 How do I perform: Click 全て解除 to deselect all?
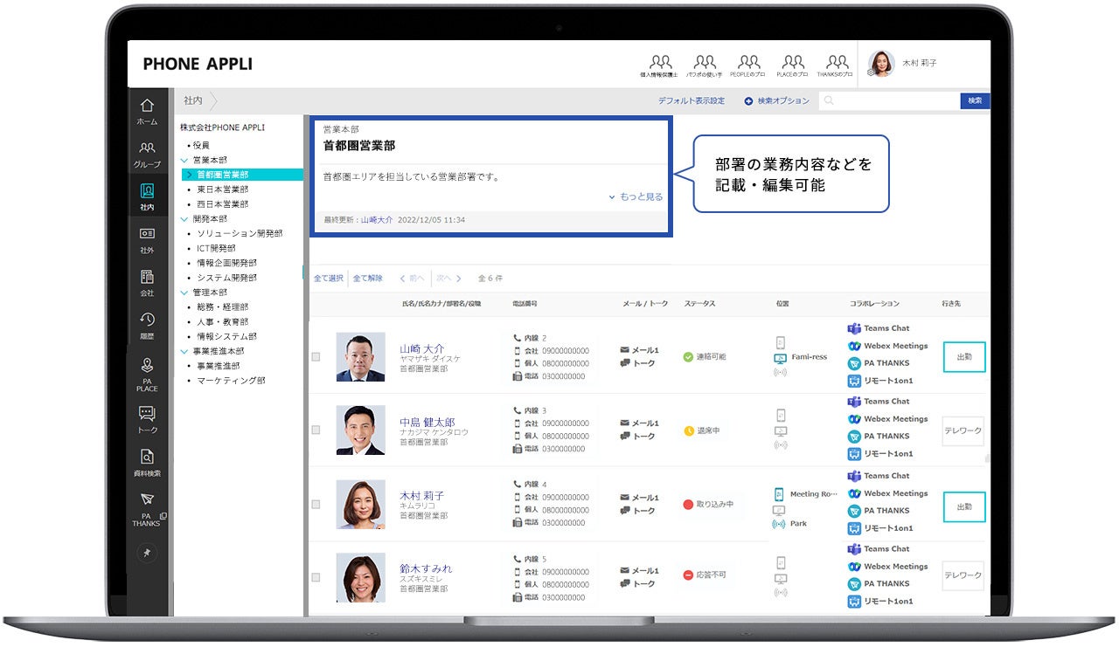[368, 279]
